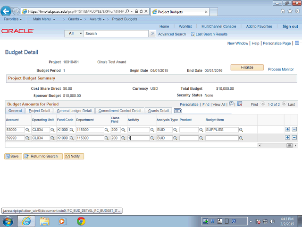Save the budget detail
Viewport: 302px width, 227px height.
[x=13, y=157]
